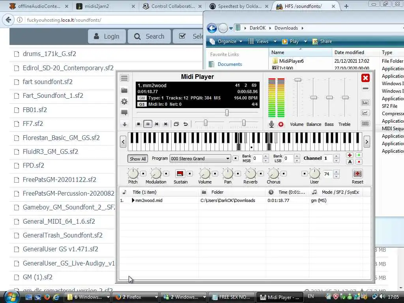Screen dimensions: 404x303
Task: Toggle GS mode indicator
Action: click(x=142, y=104)
